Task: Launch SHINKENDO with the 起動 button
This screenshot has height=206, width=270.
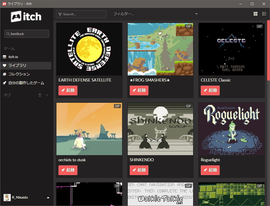Action: click(139, 170)
